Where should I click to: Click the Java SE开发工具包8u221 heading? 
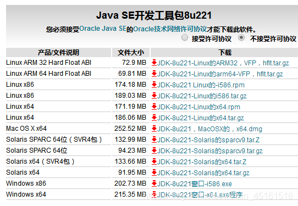pos(154,15)
